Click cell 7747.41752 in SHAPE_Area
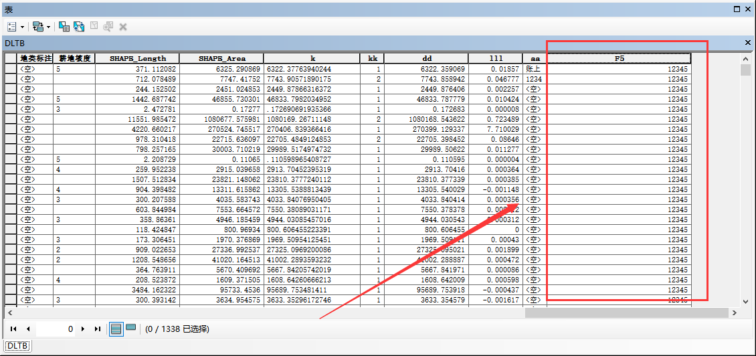 tap(222, 79)
